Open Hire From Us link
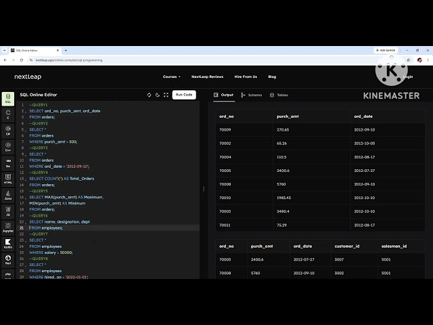 [x=246, y=77]
